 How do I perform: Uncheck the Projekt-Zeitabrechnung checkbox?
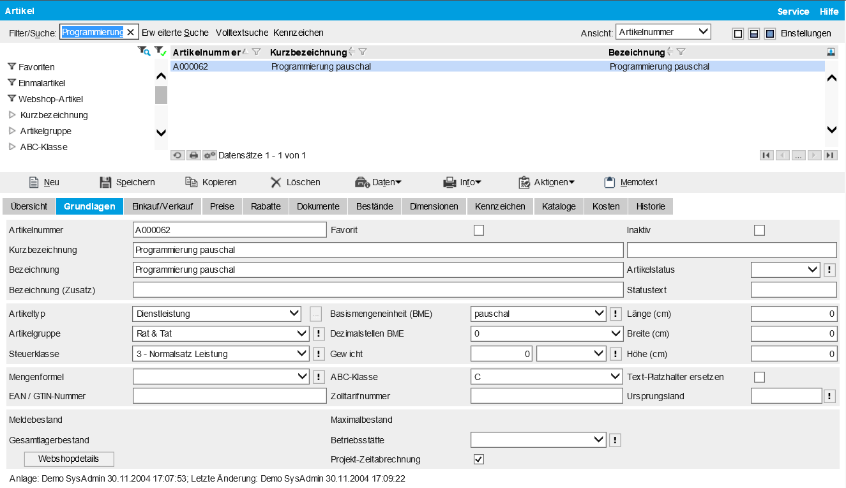[479, 459]
